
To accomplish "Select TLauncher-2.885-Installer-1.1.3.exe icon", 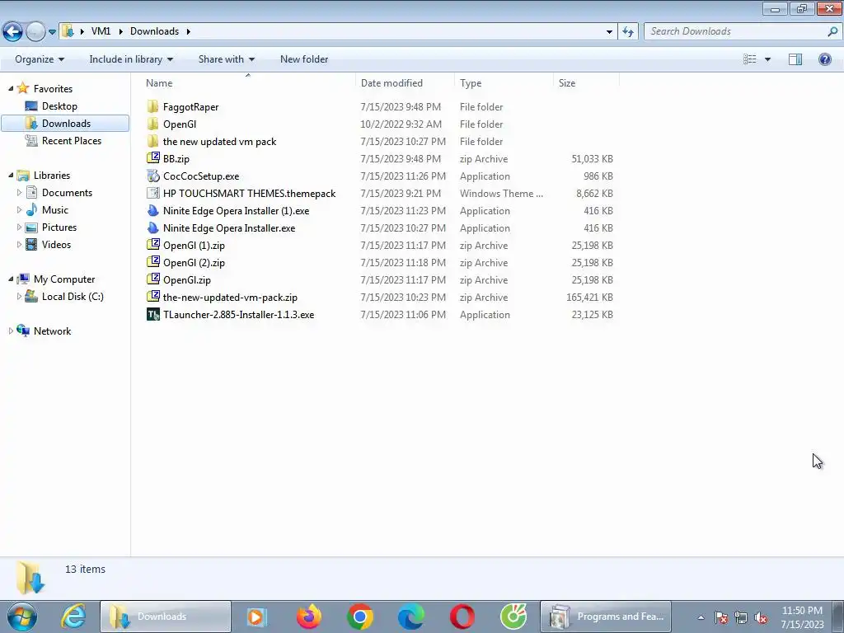I will coord(152,314).
